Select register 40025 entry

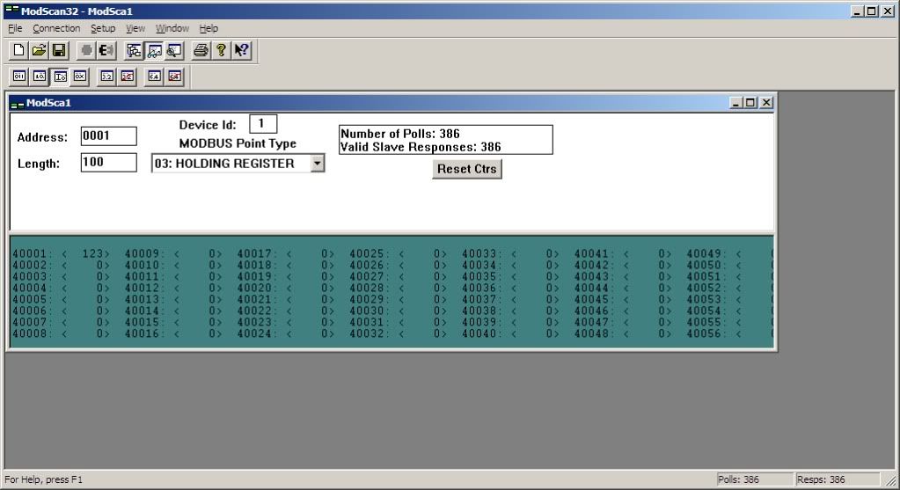pyautogui.click(x=398, y=253)
